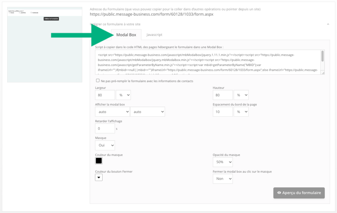Focus 'Espacement du bord de la page' field
Image resolution: width=337 pixels, height=213 pixels.
click(223, 112)
